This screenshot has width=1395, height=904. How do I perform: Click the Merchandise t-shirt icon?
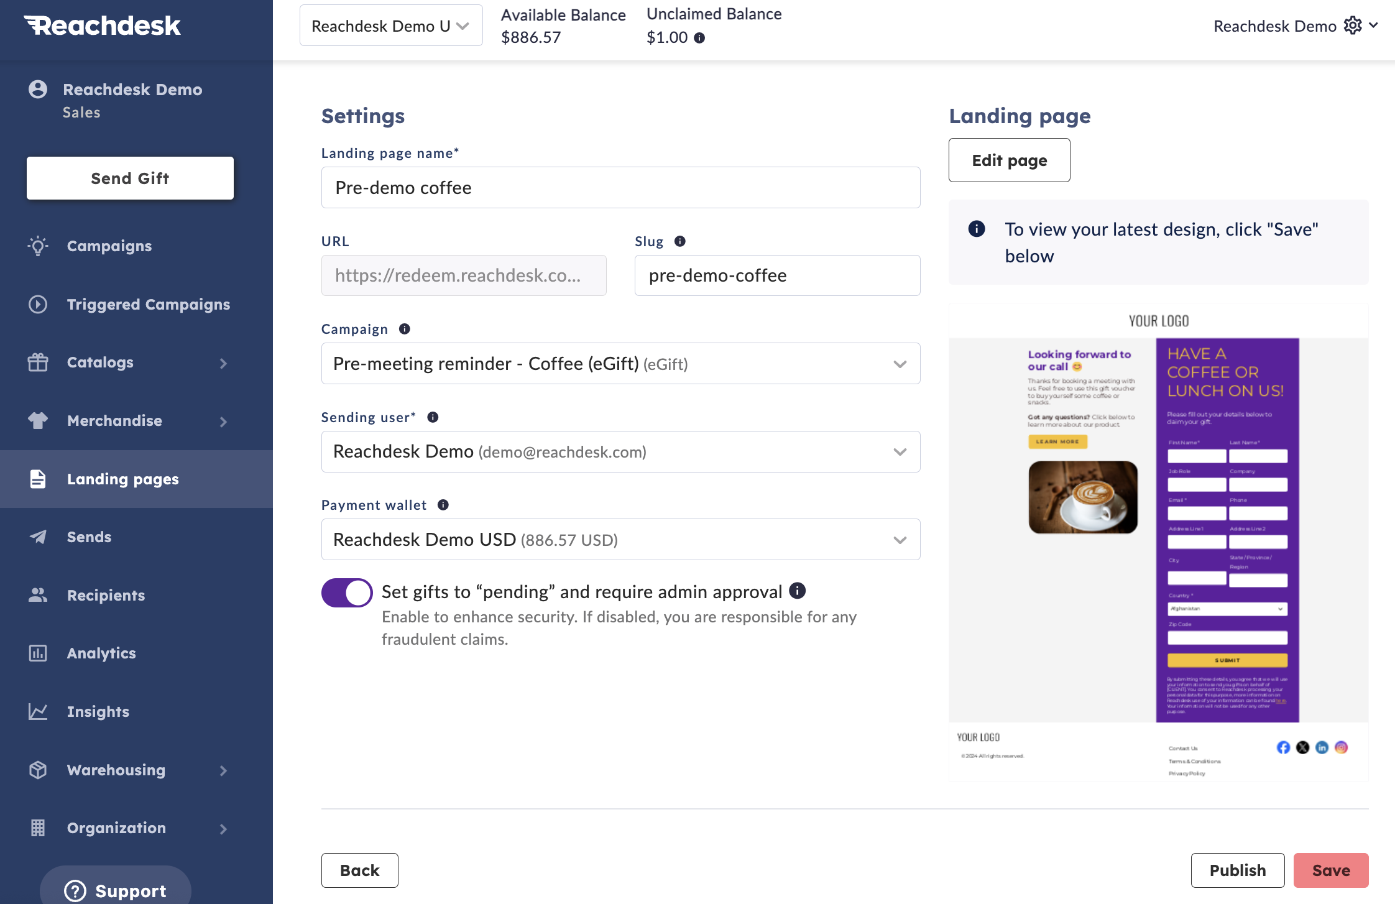(x=38, y=420)
